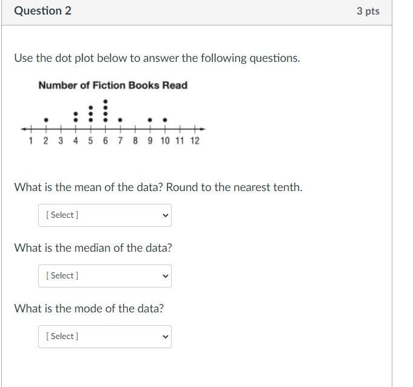Click the 3 pts label
This screenshot has height=387, width=413.
[x=368, y=11]
